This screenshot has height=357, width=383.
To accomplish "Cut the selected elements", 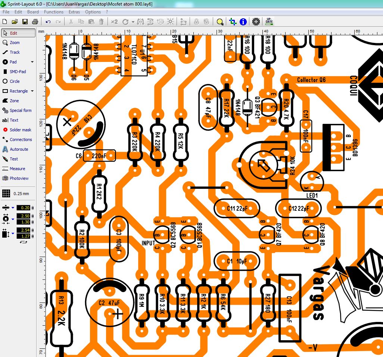I will (x=71, y=22).
